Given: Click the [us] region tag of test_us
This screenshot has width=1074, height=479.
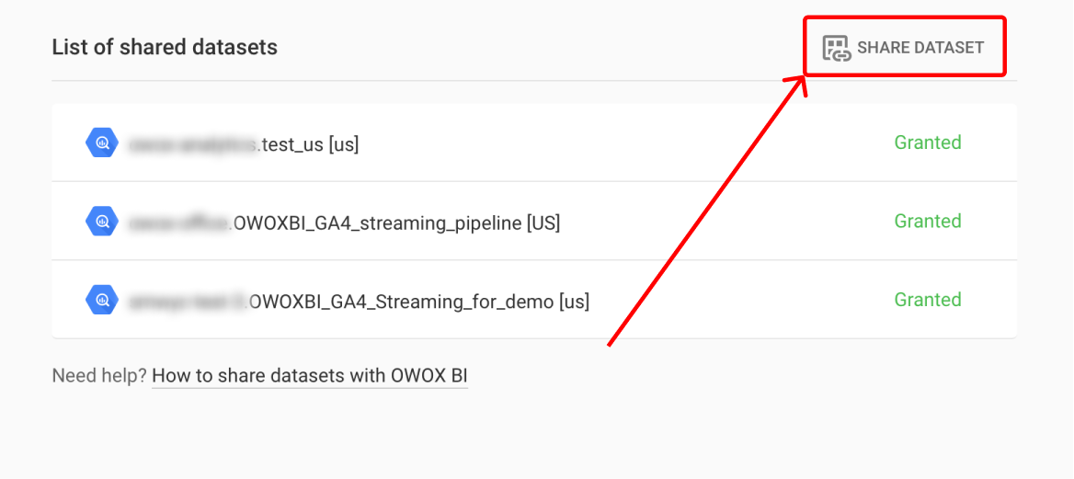Looking at the screenshot, I should (344, 144).
